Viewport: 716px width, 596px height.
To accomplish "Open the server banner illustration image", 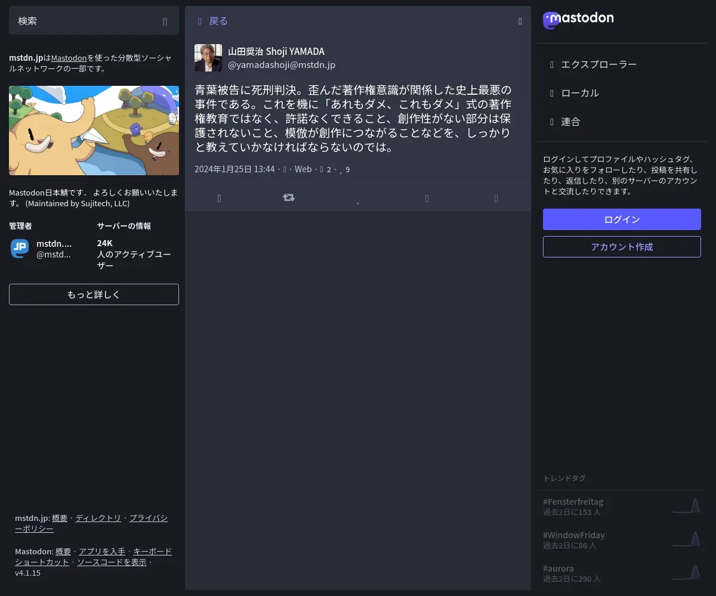I will pyautogui.click(x=94, y=131).
